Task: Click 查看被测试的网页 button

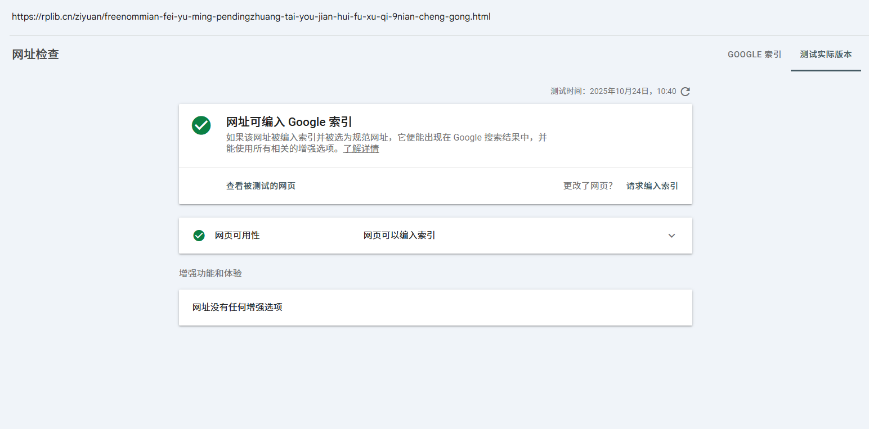Action: pyautogui.click(x=261, y=186)
